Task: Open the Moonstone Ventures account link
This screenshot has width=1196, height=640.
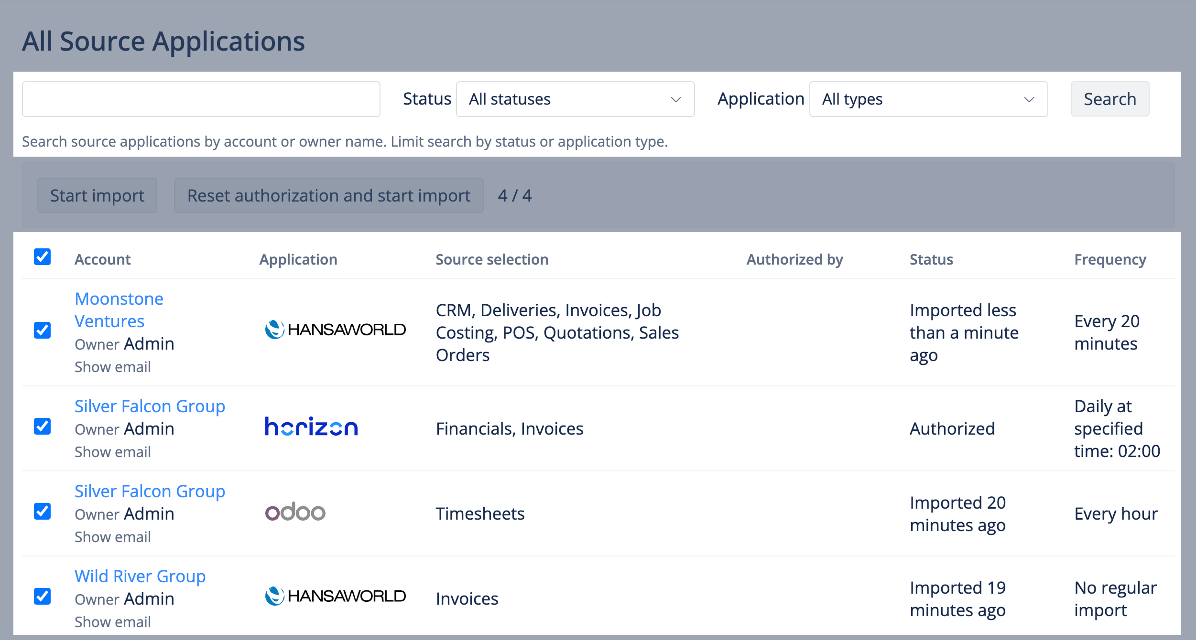Action: (x=119, y=310)
